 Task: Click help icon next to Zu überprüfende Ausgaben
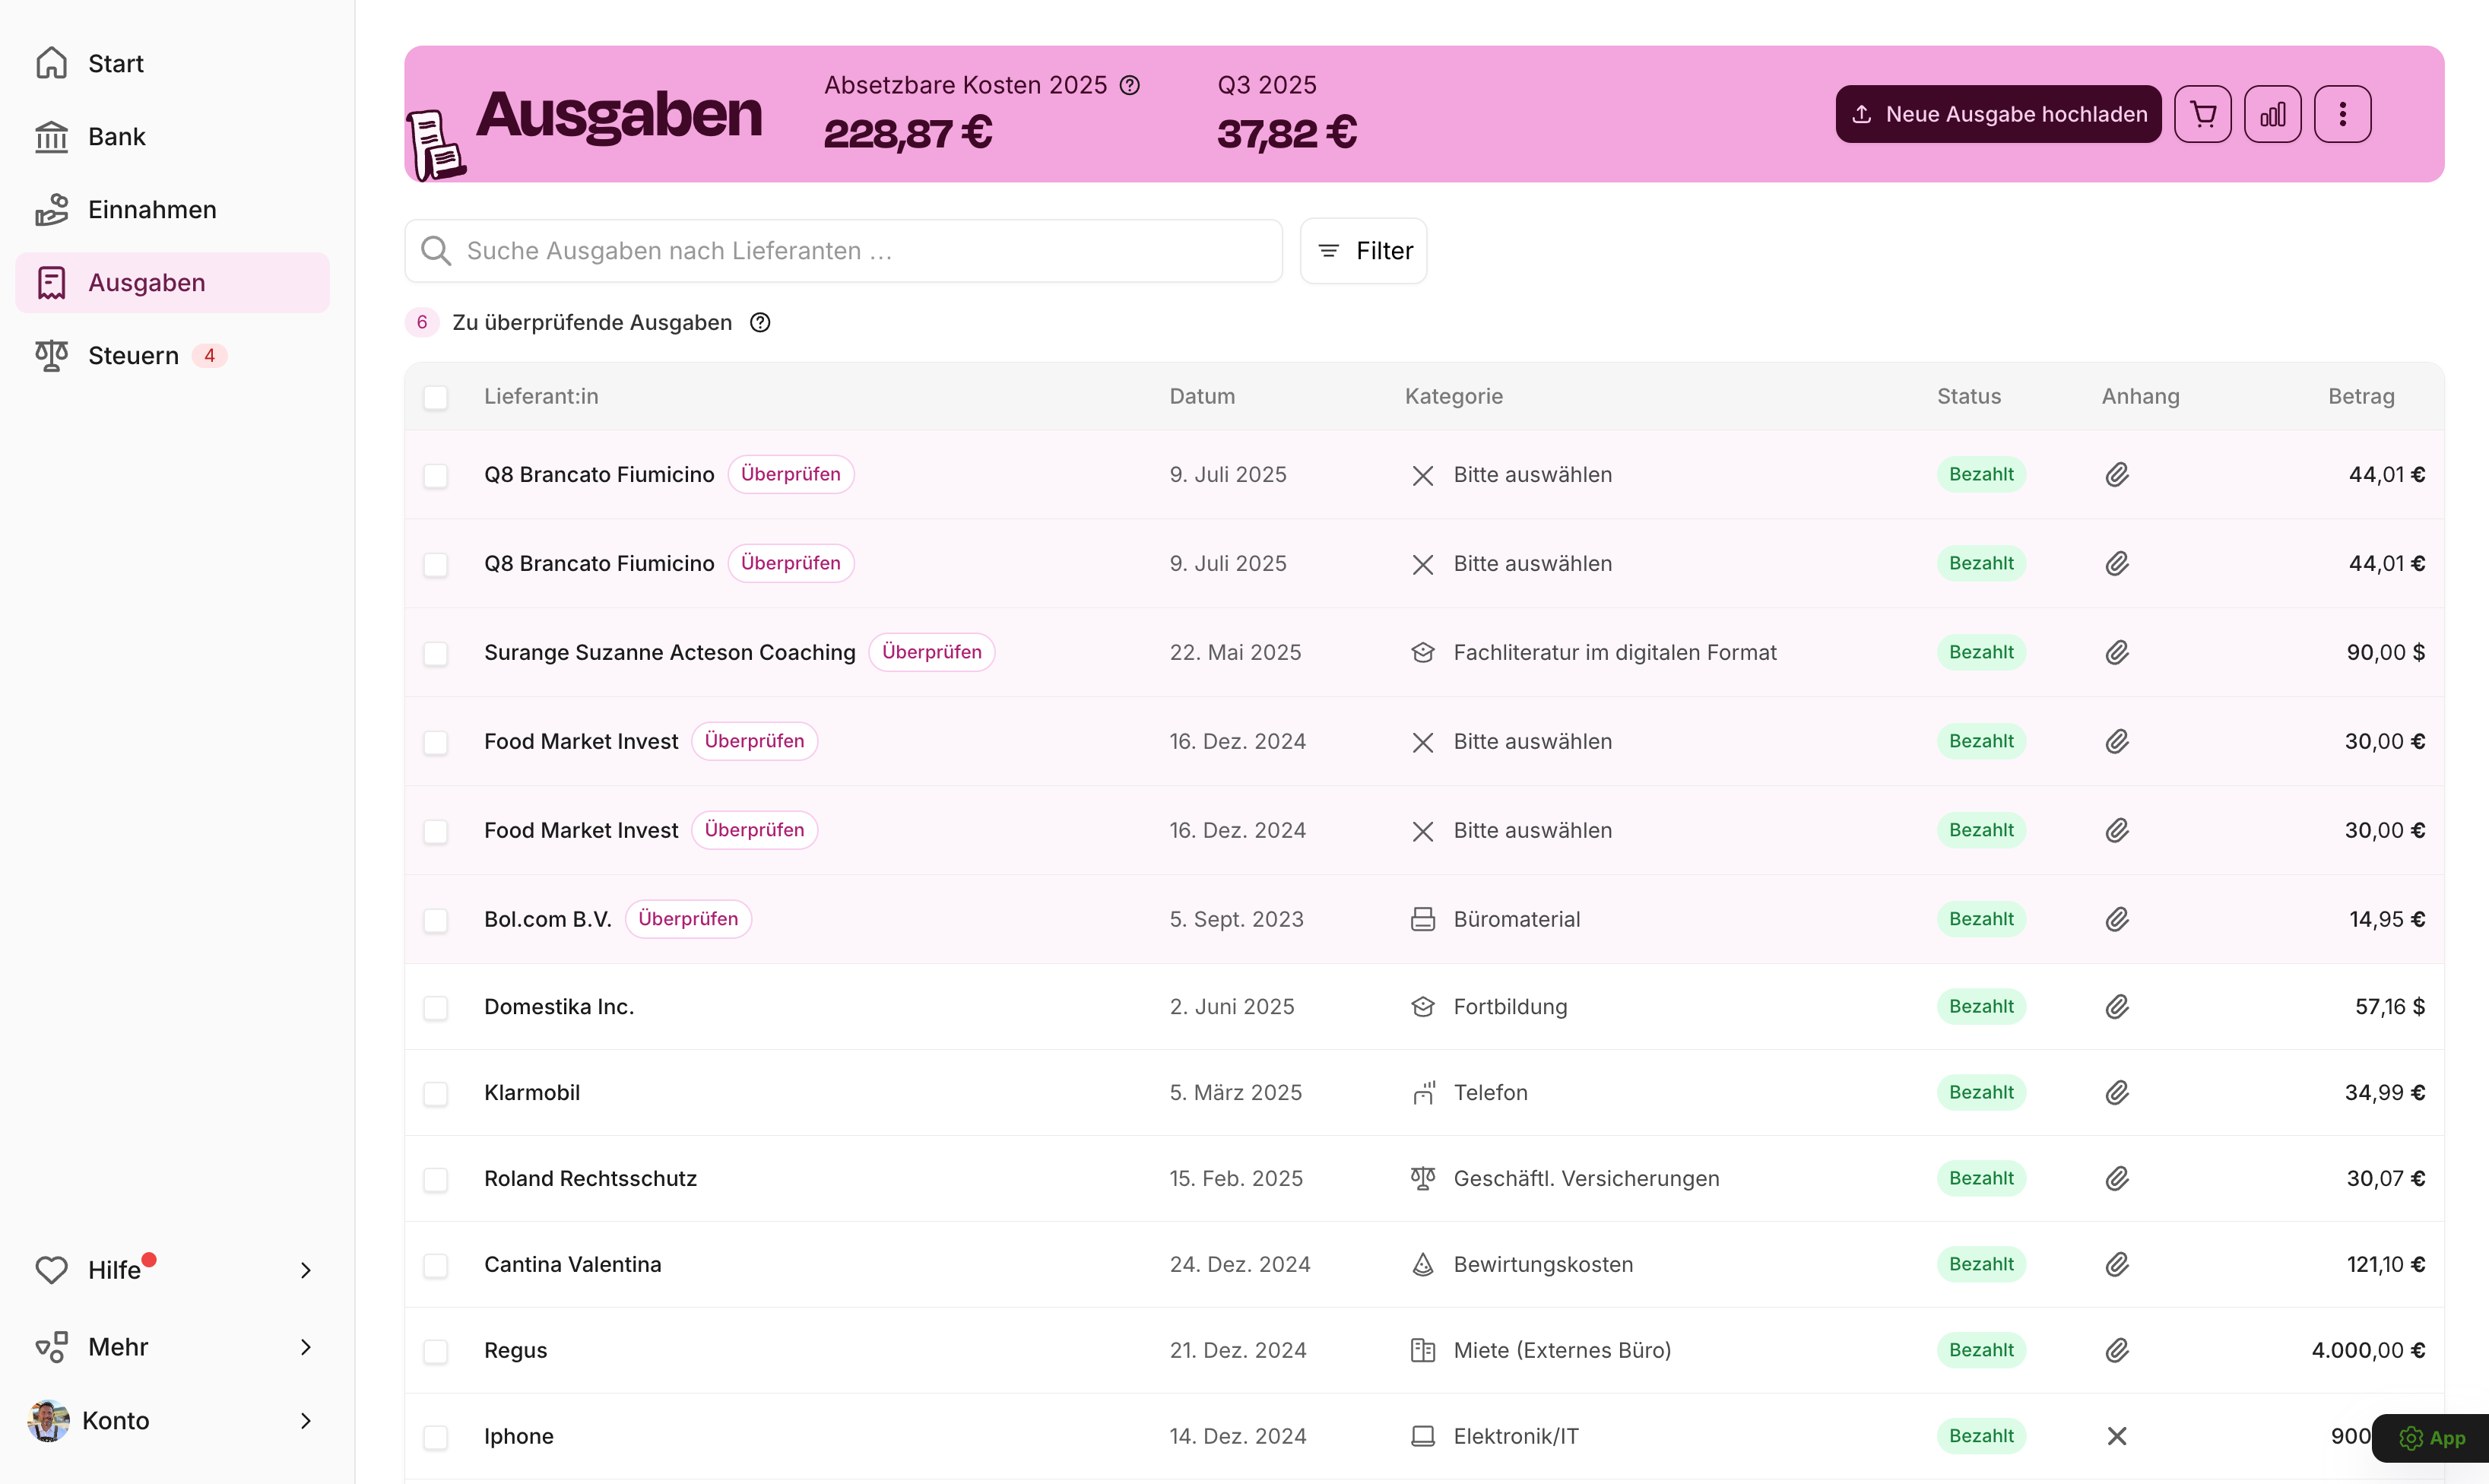760,322
